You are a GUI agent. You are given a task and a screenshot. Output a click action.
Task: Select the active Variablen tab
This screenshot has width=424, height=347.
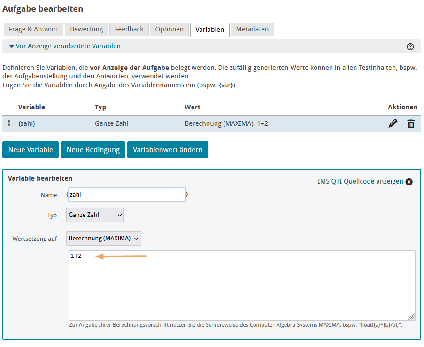pyautogui.click(x=210, y=30)
